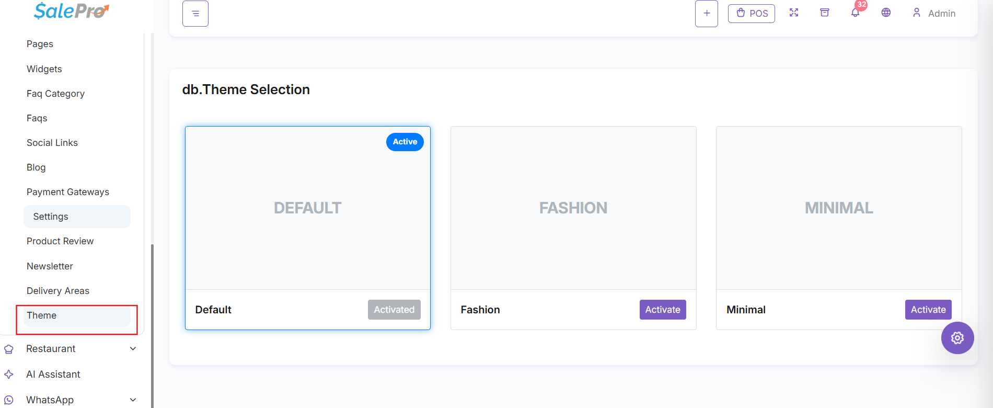Click the plus quick-add button
Viewport: 993px width, 408px height.
[707, 14]
